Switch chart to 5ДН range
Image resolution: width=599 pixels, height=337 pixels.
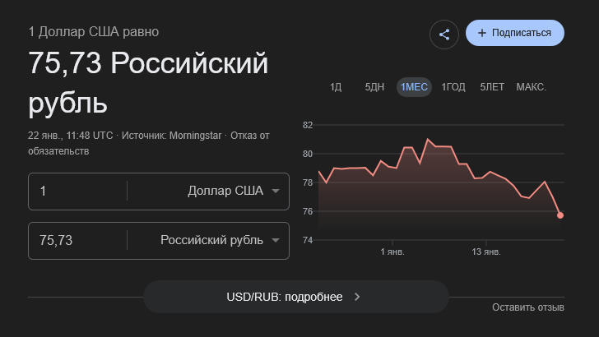(374, 87)
